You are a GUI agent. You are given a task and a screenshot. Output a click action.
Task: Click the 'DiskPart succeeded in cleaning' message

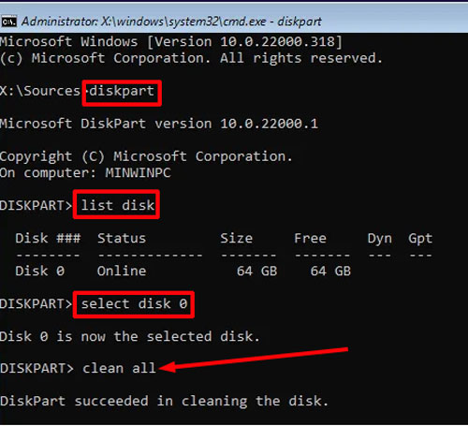[164, 401]
